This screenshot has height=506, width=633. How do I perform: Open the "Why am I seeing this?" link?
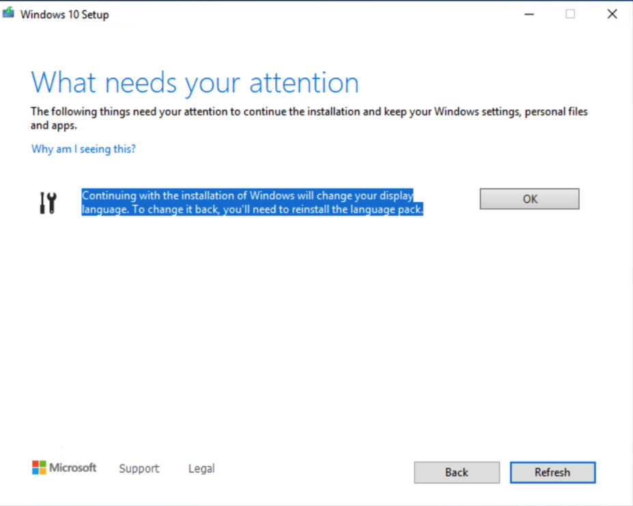pos(83,149)
